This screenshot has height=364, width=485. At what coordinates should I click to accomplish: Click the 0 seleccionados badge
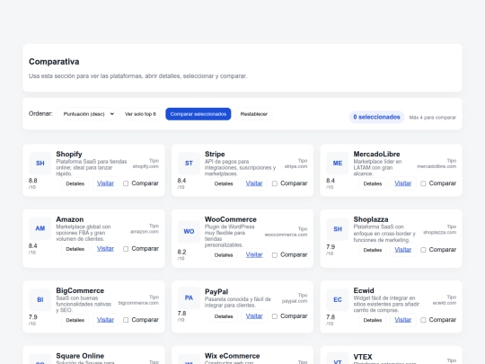tap(376, 117)
